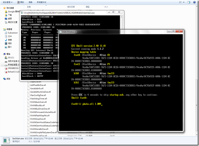Select the WinNtSerialIoDxe.efi file icon
Screen dimensions: 199x146
point(28,129)
